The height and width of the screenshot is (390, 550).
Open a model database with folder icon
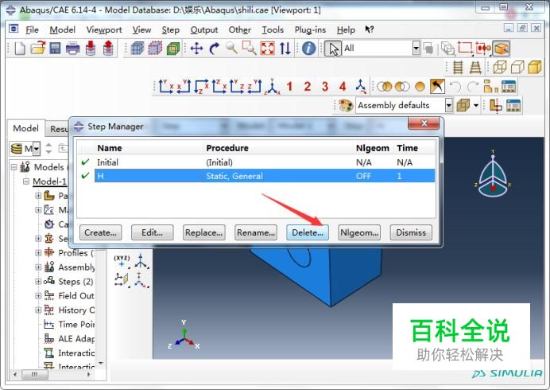point(37,48)
